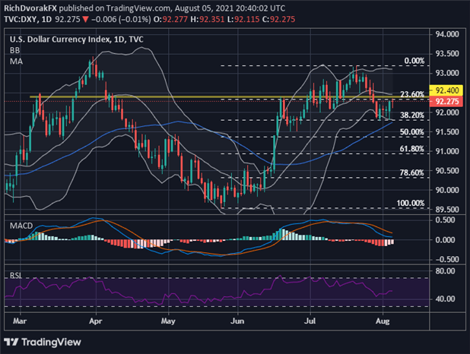The width and height of the screenshot is (470, 354).
Task: Click the 90.500 price axis value
Action: [x=447, y=171]
